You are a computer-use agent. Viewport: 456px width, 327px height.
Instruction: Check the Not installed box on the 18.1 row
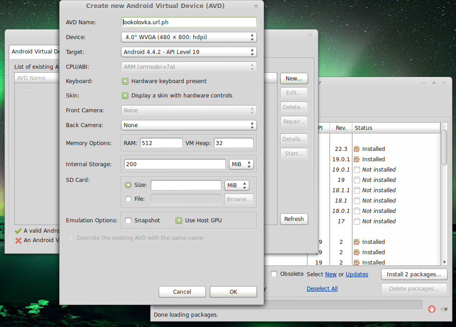click(x=357, y=201)
